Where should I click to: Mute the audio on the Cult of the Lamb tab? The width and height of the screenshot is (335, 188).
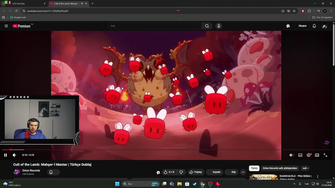82,4
